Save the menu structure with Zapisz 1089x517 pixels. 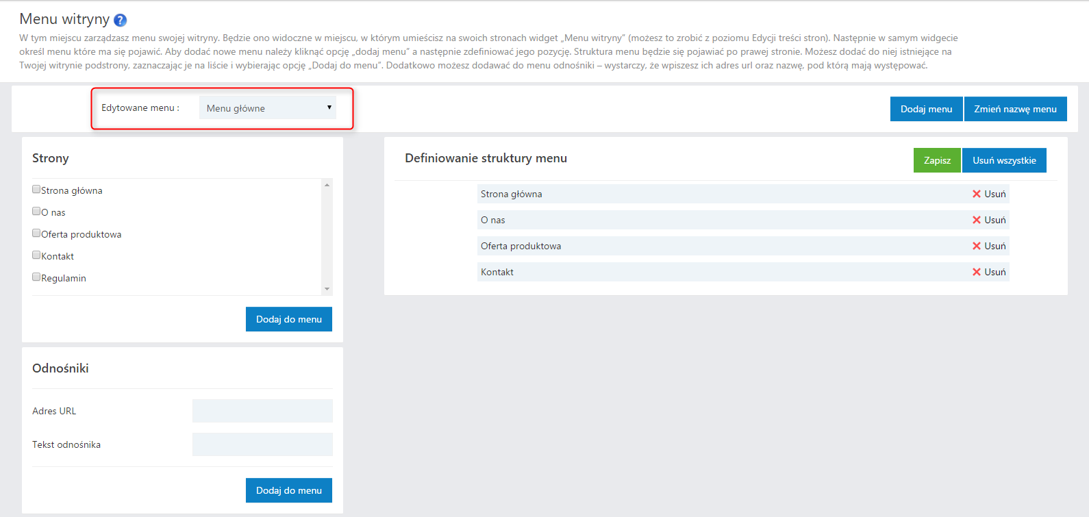[937, 160]
